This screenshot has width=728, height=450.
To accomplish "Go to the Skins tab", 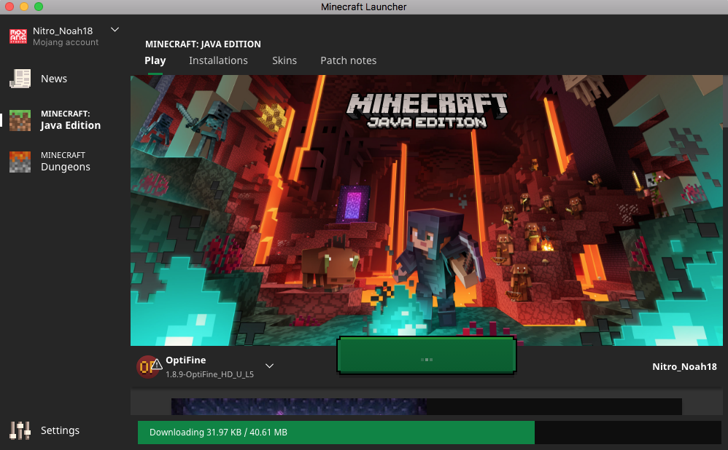I will (x=284, y=60).
